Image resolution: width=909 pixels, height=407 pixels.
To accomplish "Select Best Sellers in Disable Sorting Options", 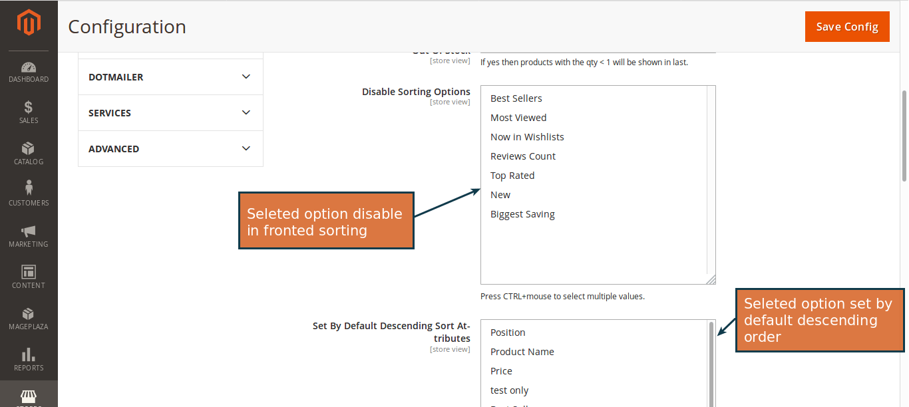I will tap(516, 98).
